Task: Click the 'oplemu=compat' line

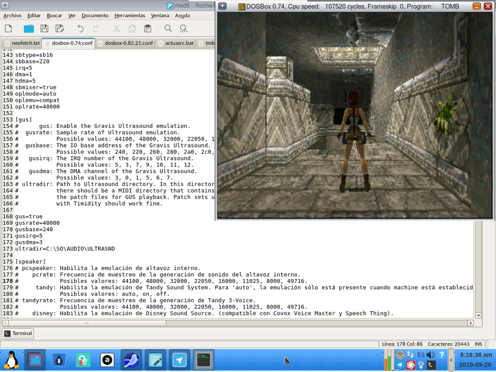Action: [x=37, y=100]
